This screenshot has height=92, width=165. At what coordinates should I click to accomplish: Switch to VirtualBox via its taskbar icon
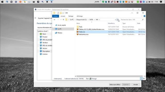pyautogui.click(x=52, y=2)
